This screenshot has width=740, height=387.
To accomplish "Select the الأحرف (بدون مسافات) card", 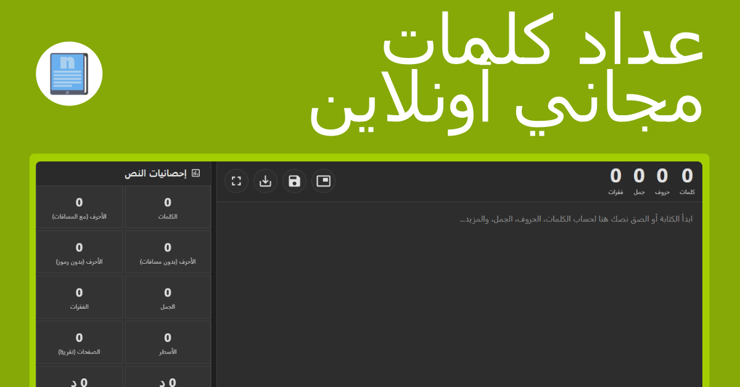I will [x=168, y=252].
